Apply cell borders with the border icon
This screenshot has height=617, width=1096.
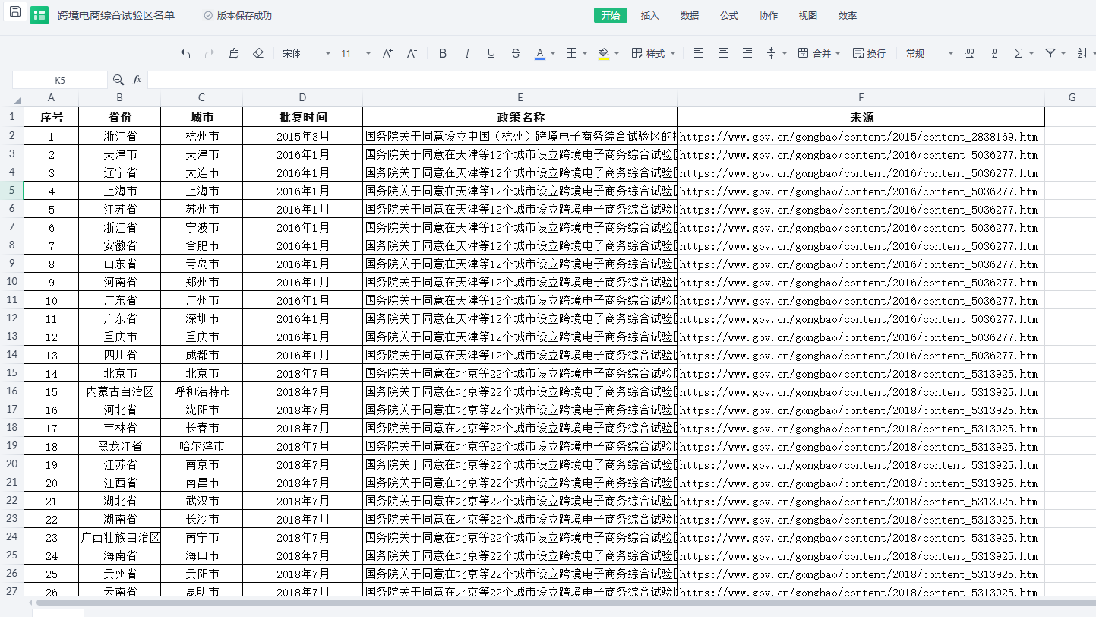pos(572,53)
